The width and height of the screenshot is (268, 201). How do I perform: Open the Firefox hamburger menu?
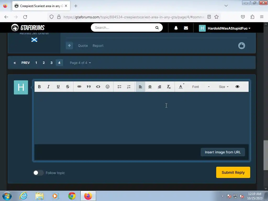click(262, 17)
